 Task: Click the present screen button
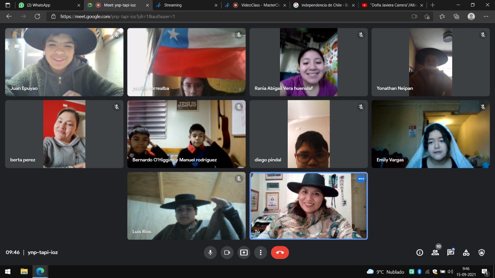[244, 253]
